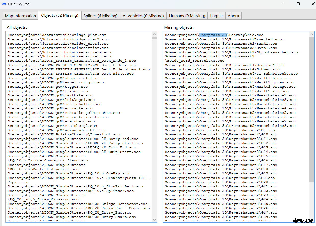Select the Krummenaab4\Schwan.sco missing entry
The image size is (316, 226).
coord(222,69)
